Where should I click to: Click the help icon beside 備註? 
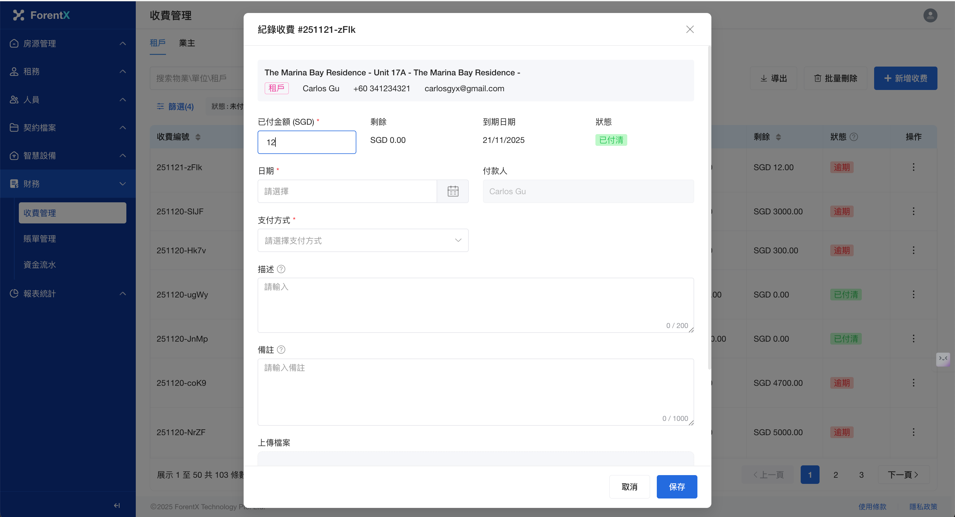point(281,349)
